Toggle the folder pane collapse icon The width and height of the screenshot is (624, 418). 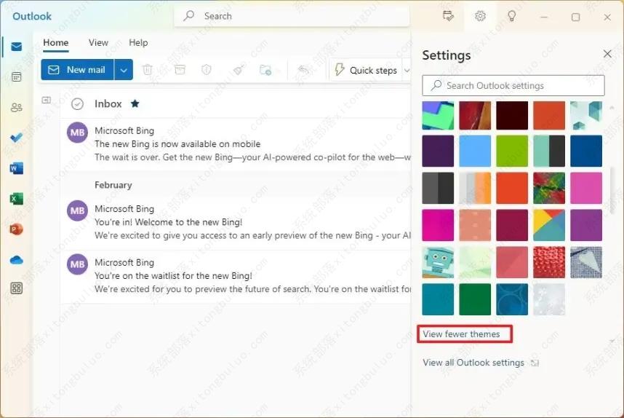click(x=46, y=100)
